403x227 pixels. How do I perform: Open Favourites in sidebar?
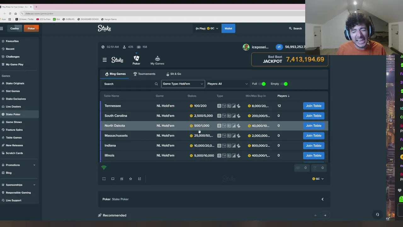point(19,41)
